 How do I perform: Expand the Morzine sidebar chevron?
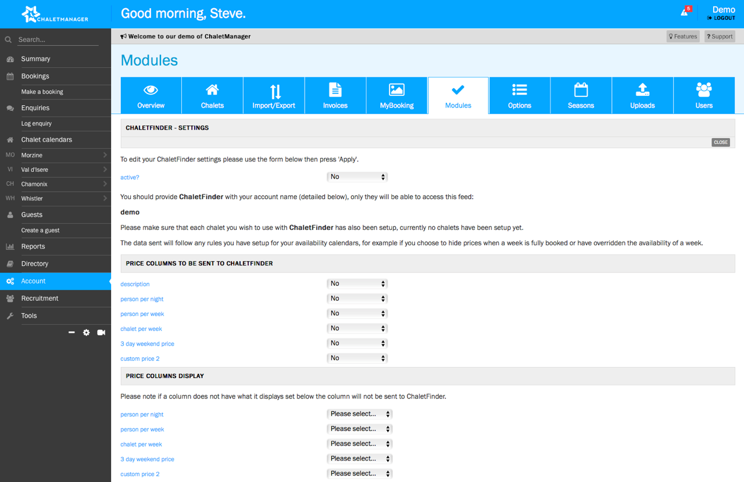(105, 155)
